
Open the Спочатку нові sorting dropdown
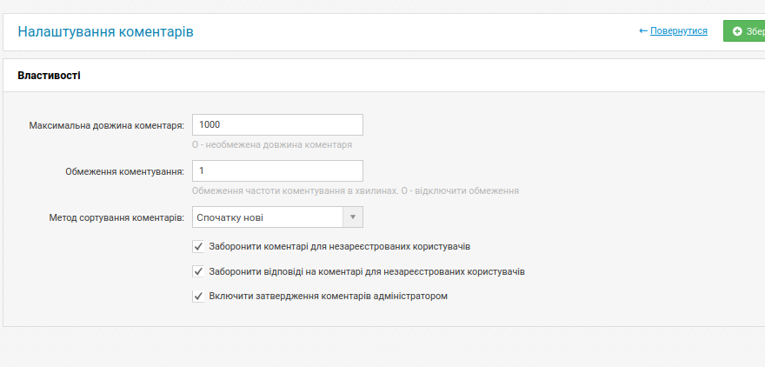point(277,217)
